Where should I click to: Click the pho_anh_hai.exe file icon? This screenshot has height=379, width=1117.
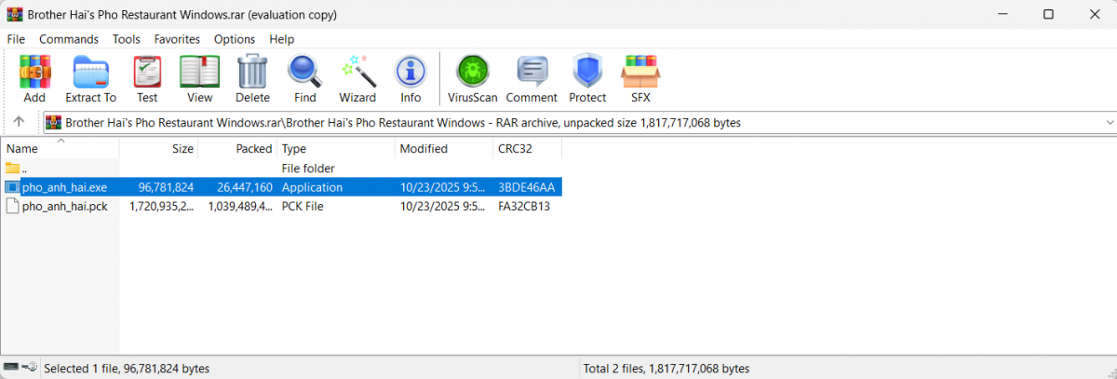[x=12, y=187]
